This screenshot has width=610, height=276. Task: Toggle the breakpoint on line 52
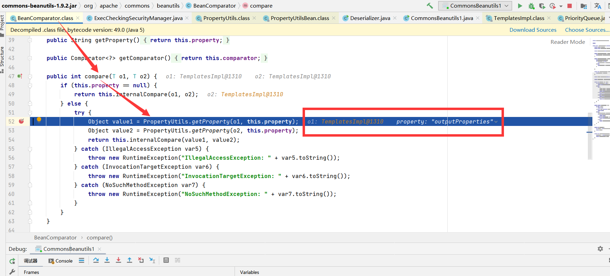pos(21,121)
